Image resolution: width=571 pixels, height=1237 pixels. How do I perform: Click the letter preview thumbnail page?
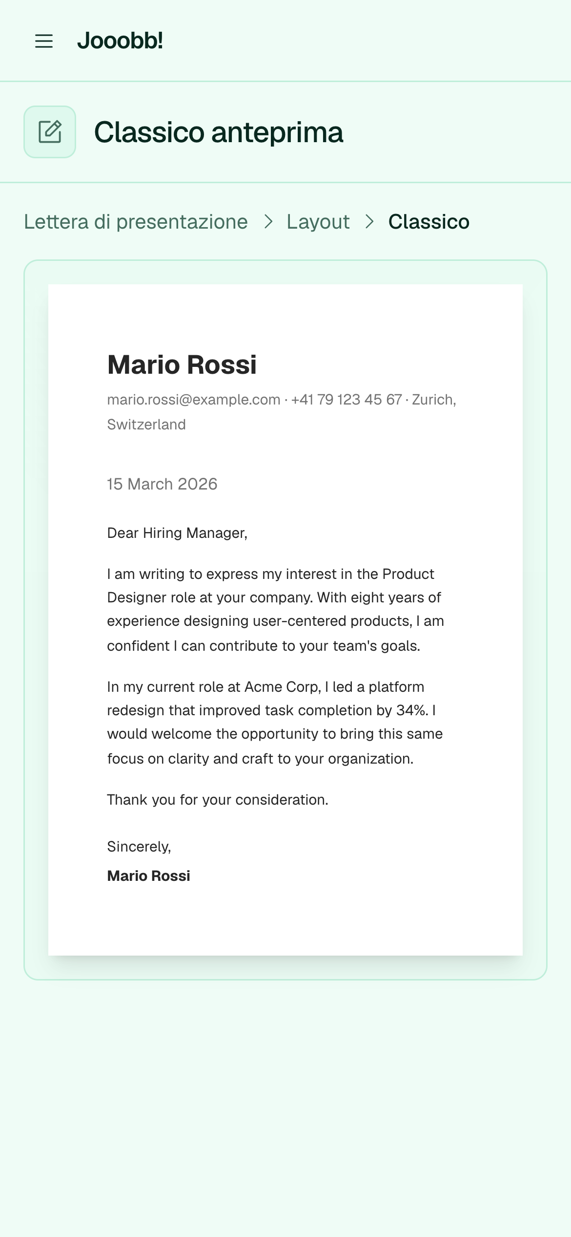tap(285, 620)
